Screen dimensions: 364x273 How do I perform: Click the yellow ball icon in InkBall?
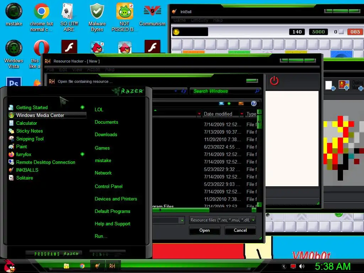point(176,32)
